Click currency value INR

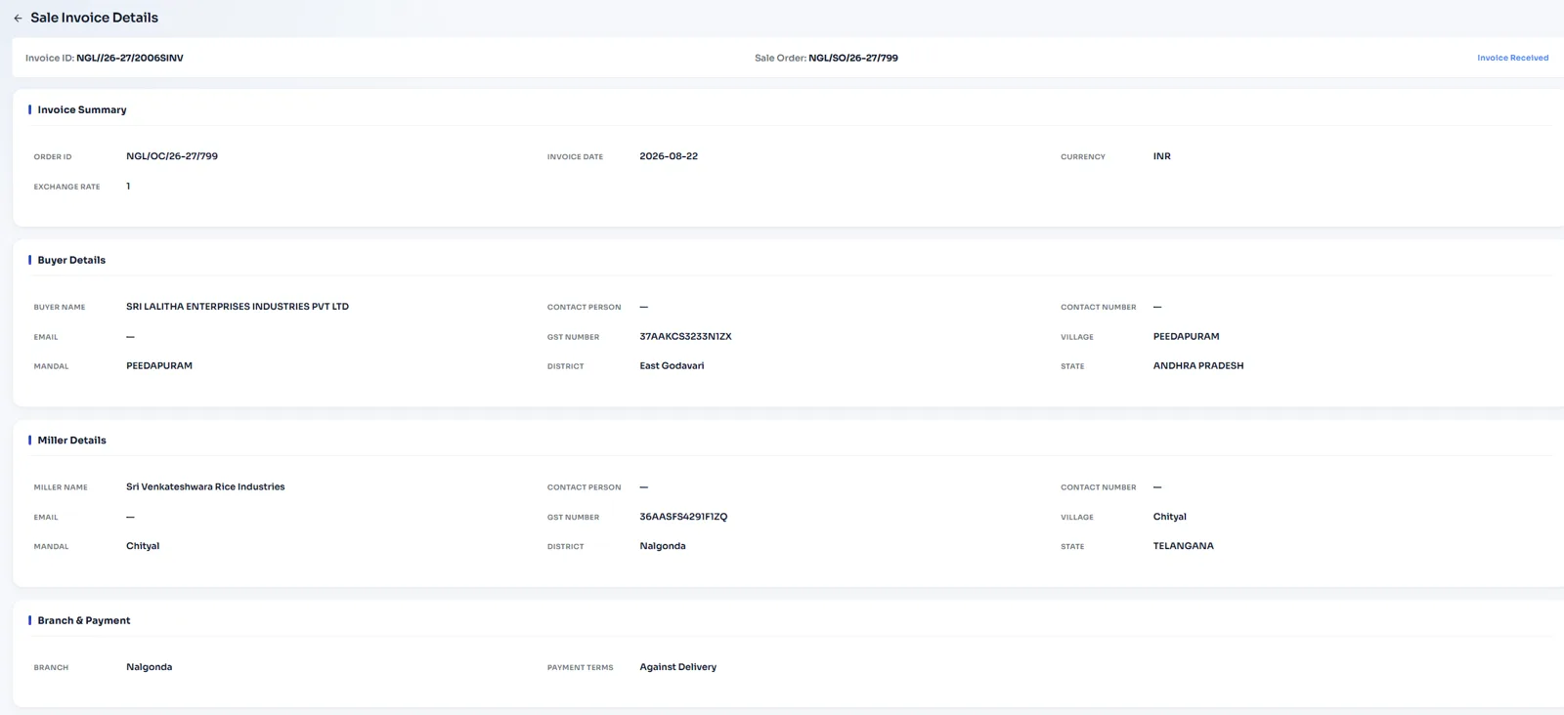click(x=1162, y=156)
